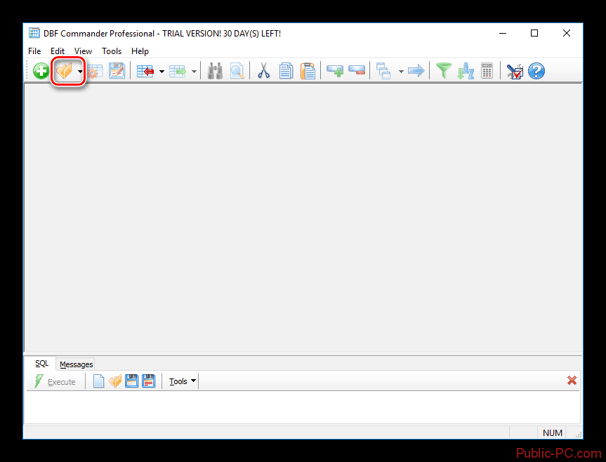The image size is (606, 462).
Task: Click the scissors Cut icon
Action: coord(263,71)
